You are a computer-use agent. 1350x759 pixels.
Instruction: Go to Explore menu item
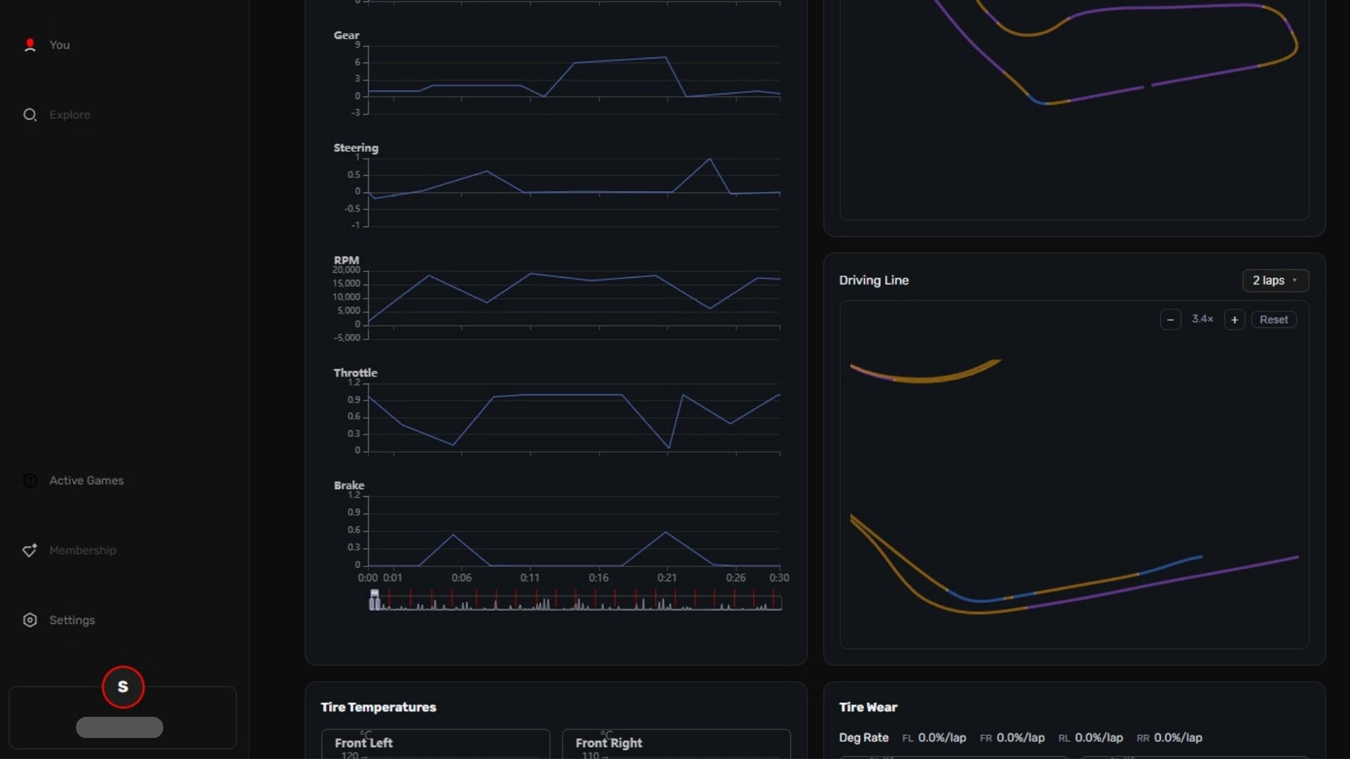click(70, 115)
